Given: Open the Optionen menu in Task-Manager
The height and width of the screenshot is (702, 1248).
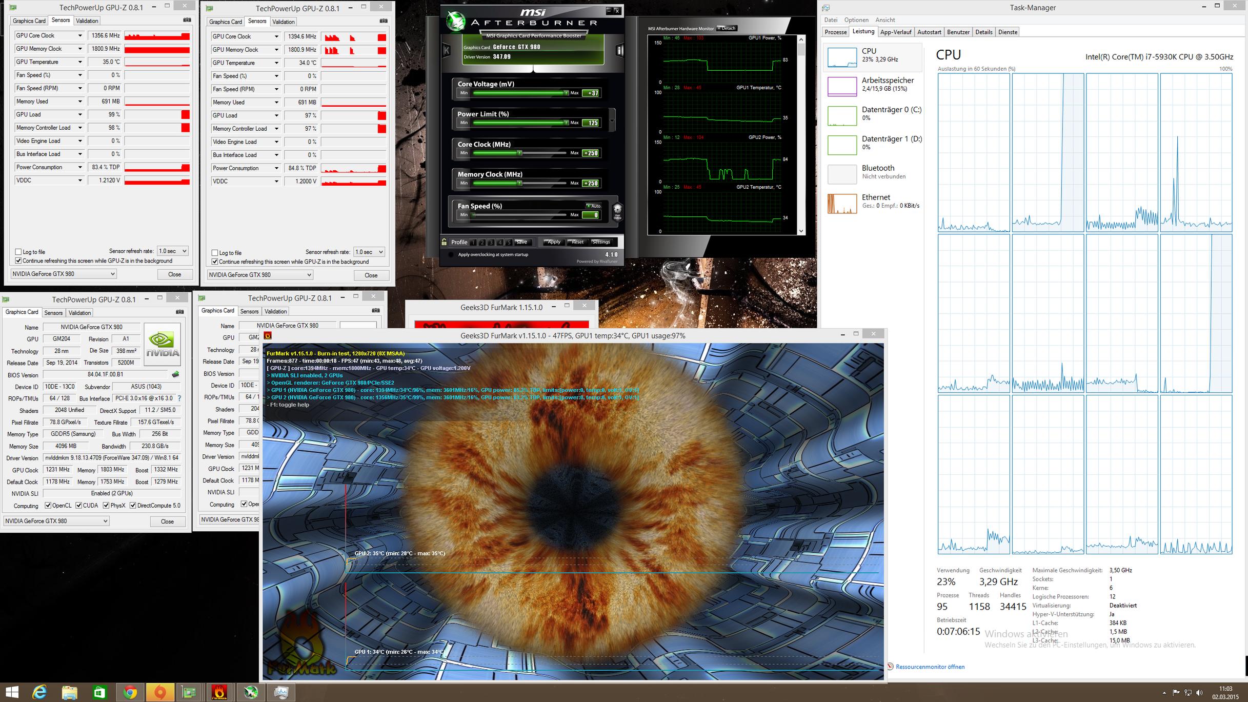Looking at the screenshot, I should [856, 20].
